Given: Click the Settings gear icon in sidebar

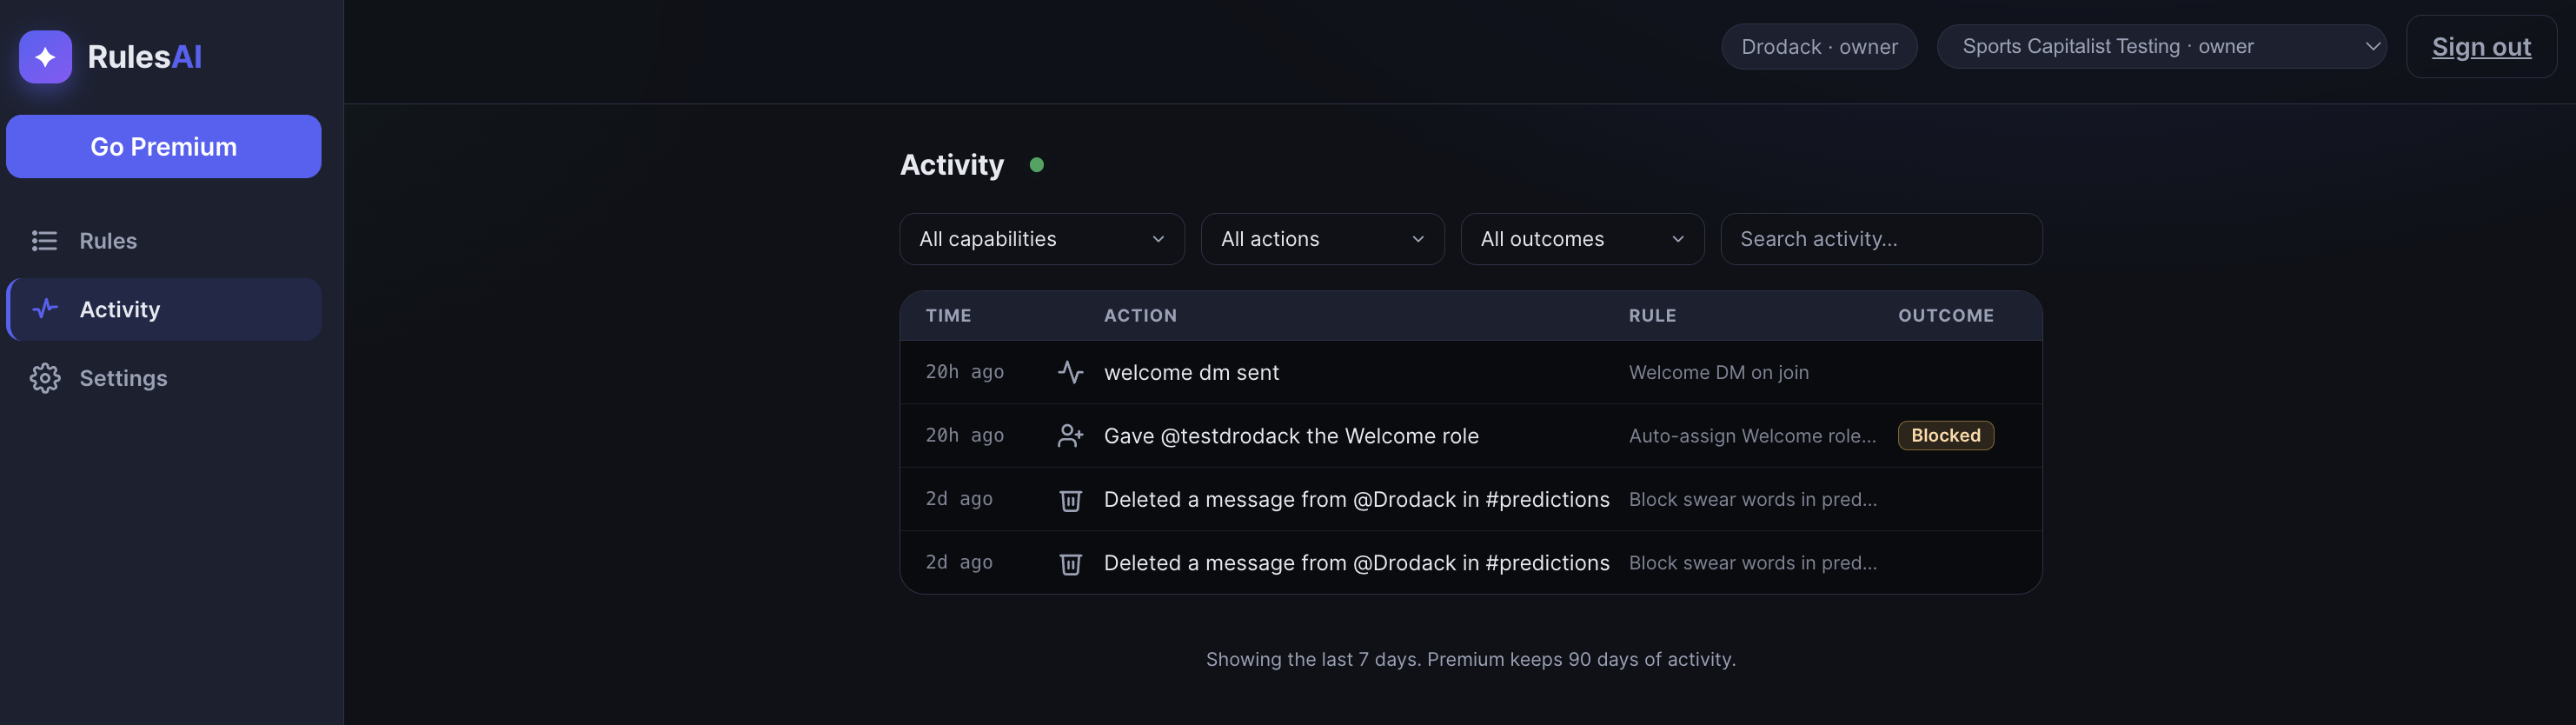Looking at the screenshot, I should [x=45, y=378].
